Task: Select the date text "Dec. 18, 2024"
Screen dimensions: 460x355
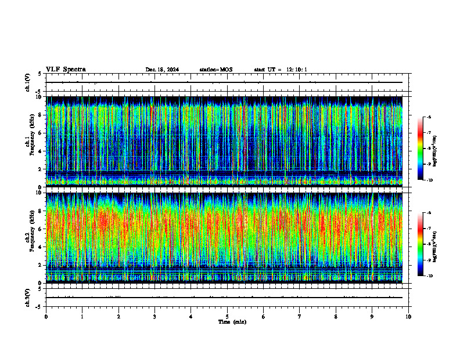Action: [162, 70]
